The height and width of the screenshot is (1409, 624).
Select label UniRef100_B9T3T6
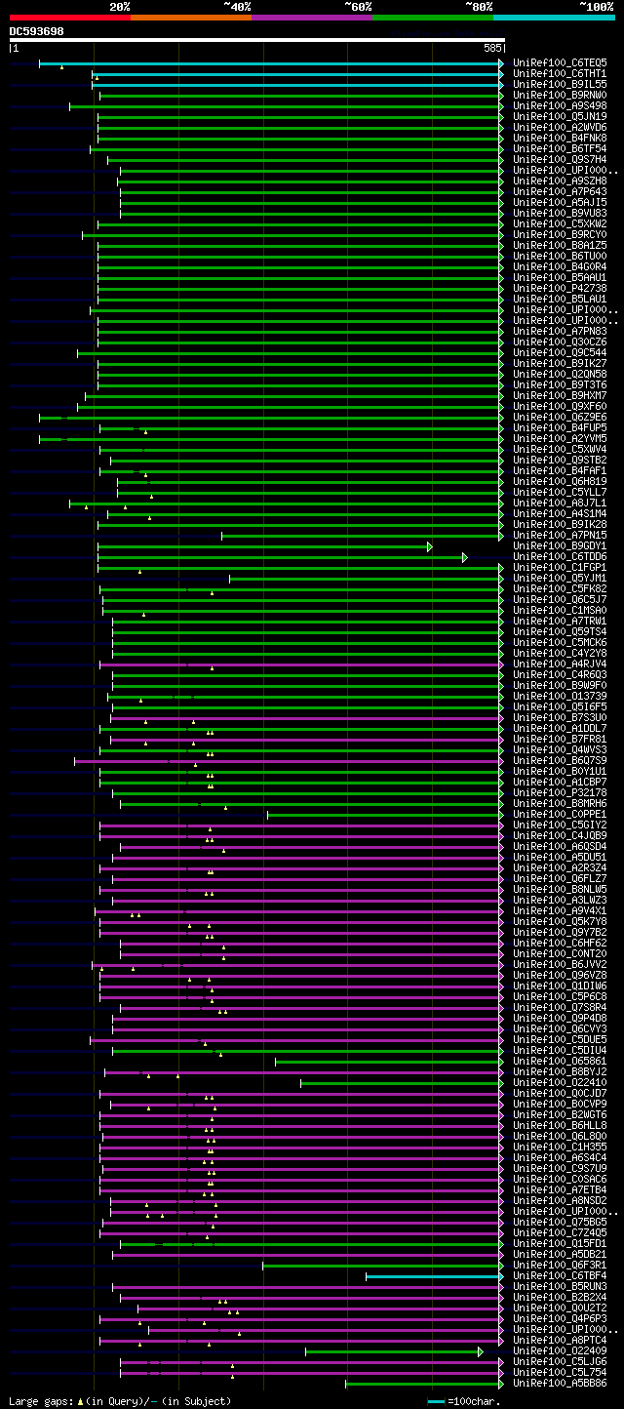click(560, 384)
